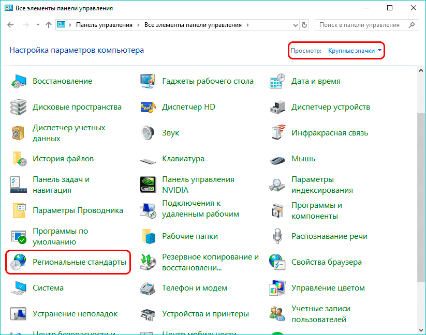Open the address bar history dropdown

(295, 24)
